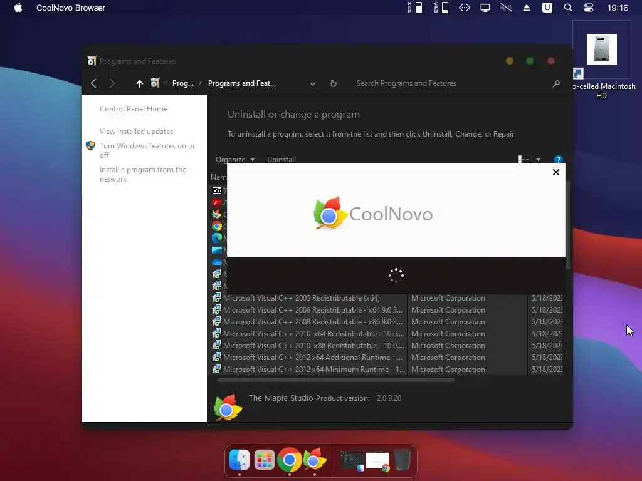Select the 7-Zip icon row
Image resolution: width=642 pixels, height=481 pixels.
coord(217,190)
